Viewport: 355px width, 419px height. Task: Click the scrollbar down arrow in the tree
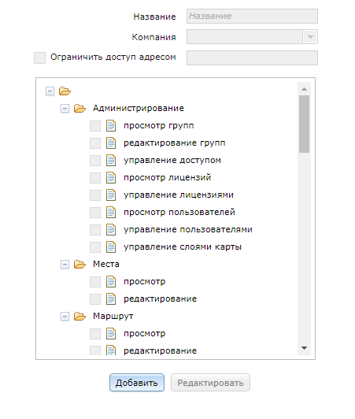(x=305, y=348)
